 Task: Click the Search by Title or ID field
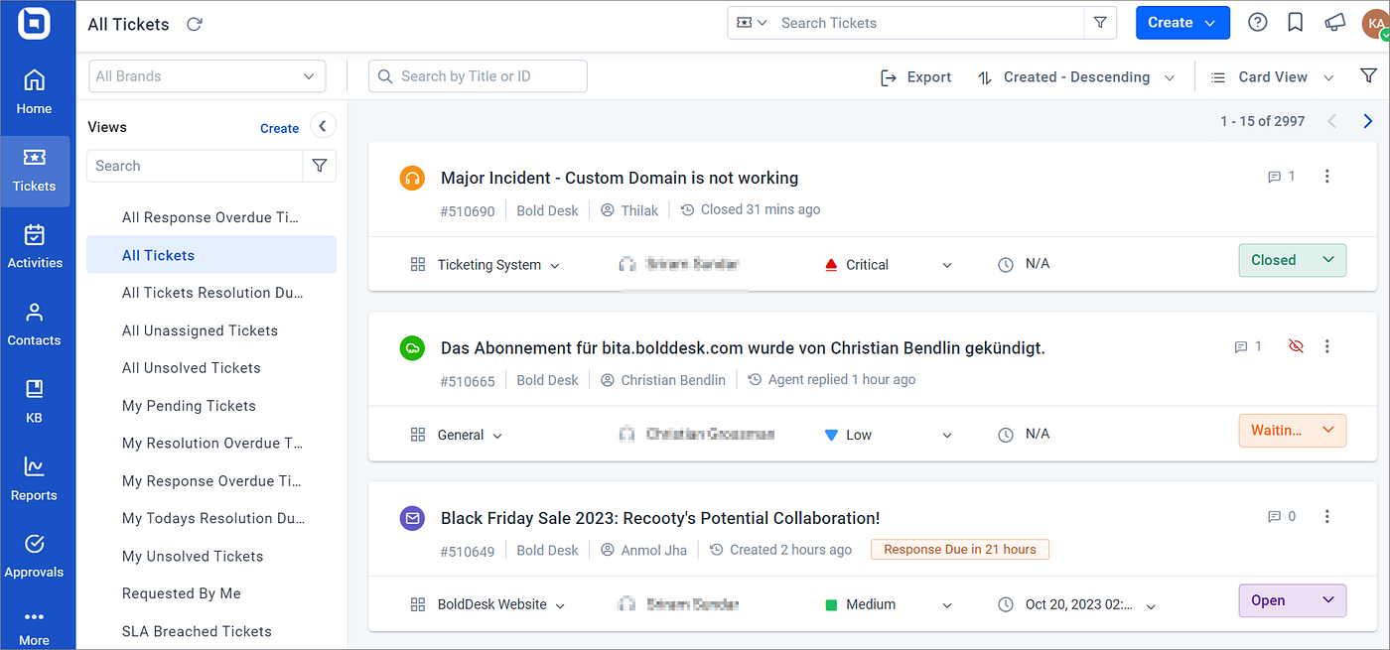(478, 76)
